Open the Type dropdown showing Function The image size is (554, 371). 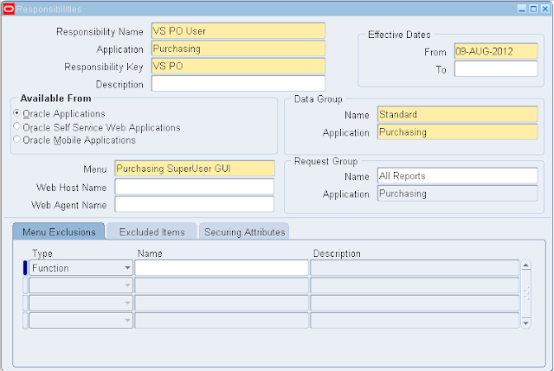coord(81,268)
